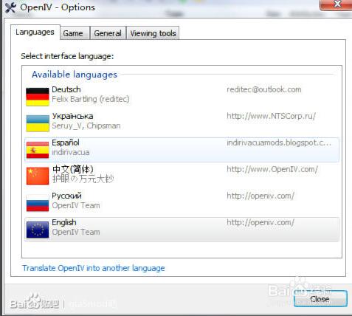352x316 pixels.
Task: Select the Українська language name
Action: click(72, 116)
